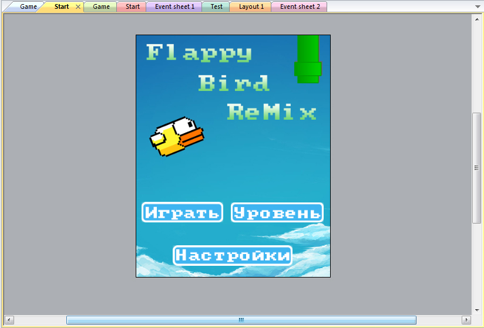484x328 pixels.
Task: Click the Играть button object
Action: [182, 212]
